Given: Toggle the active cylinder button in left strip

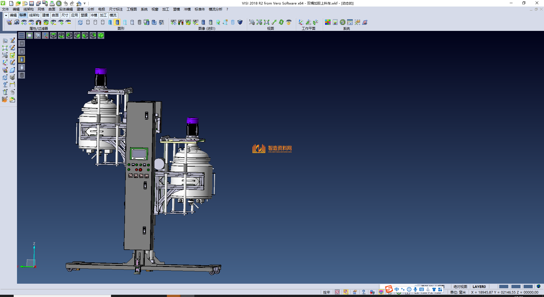Looking at the screenshot, I should [22, 59].
